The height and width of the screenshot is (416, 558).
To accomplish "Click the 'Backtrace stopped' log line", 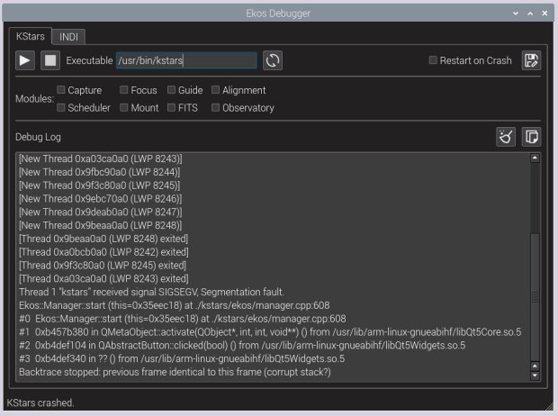I will 175,372.
